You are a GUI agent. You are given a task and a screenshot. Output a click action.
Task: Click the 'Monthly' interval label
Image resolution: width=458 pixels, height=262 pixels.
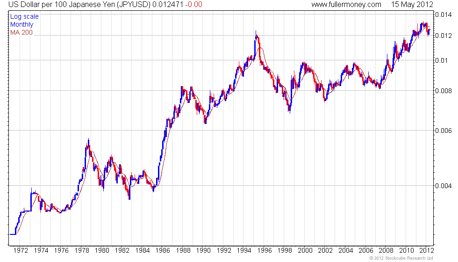(x=21, y=24)
